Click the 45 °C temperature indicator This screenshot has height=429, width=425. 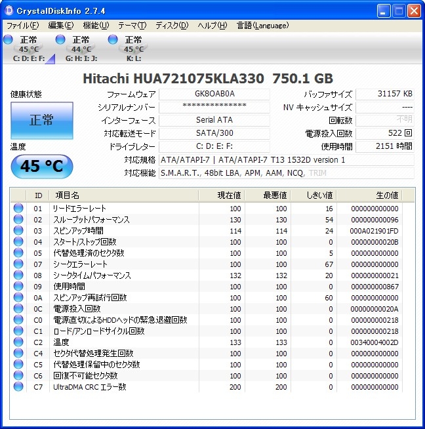42,167
